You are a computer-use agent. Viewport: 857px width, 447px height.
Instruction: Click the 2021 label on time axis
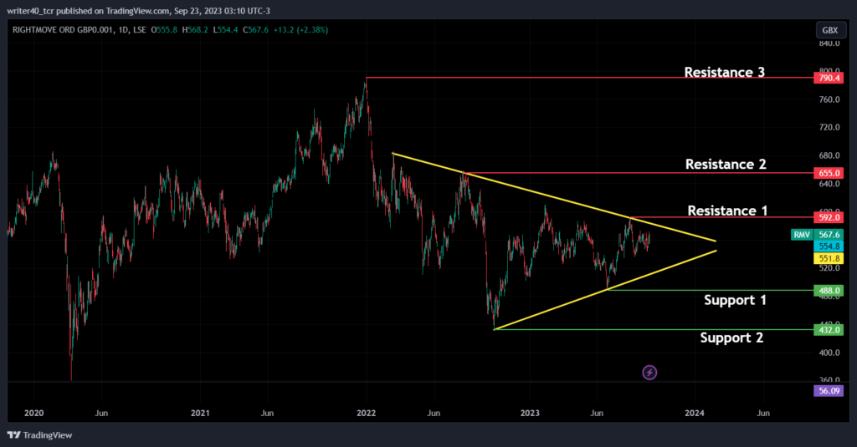[200, 413]
